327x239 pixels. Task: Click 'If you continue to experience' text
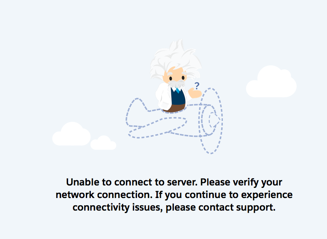click(x=224, y=195)
